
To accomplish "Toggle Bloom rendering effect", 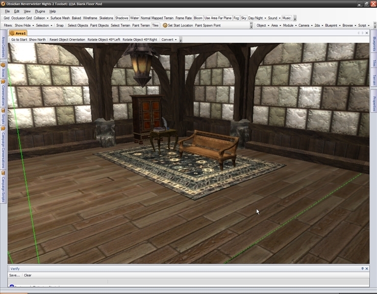I will 198,18.
